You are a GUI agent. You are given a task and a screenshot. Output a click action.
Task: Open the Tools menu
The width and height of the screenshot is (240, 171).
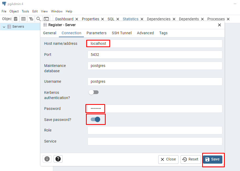pyautogui.click(x=25, y=11)
